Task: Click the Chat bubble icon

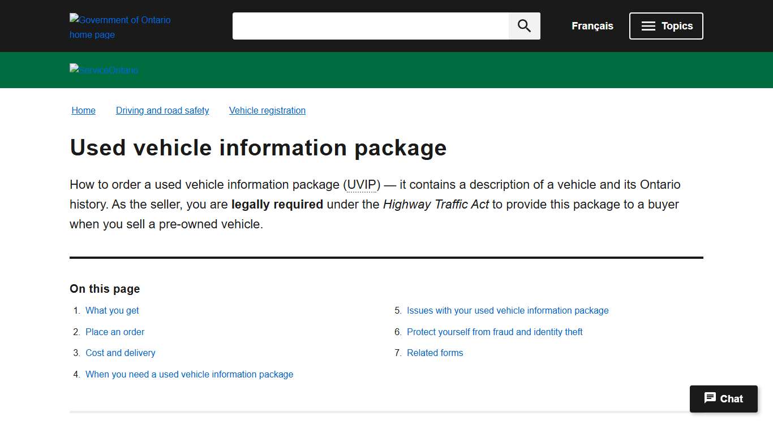Action: pyautogui.click(x=710, y=398)
